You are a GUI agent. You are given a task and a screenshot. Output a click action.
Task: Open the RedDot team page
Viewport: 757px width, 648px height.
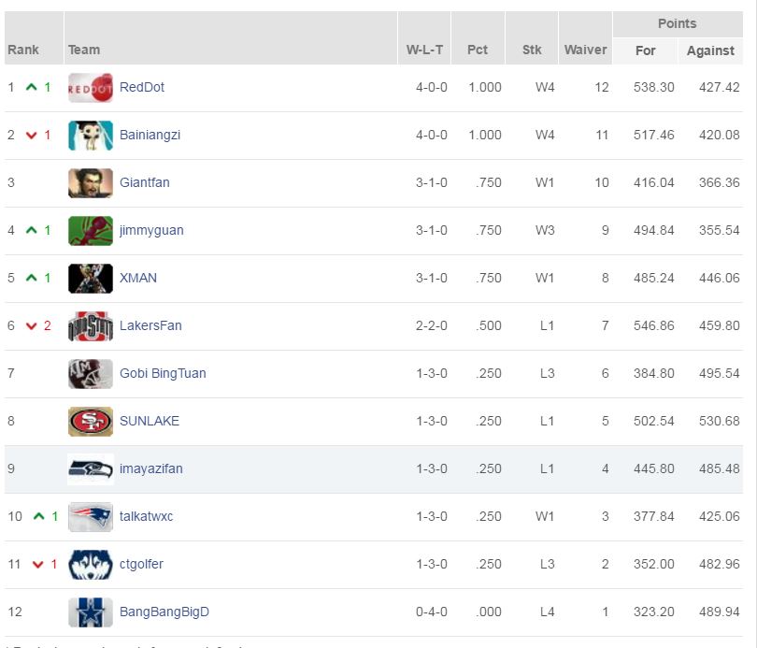click(x=142, y=88)
